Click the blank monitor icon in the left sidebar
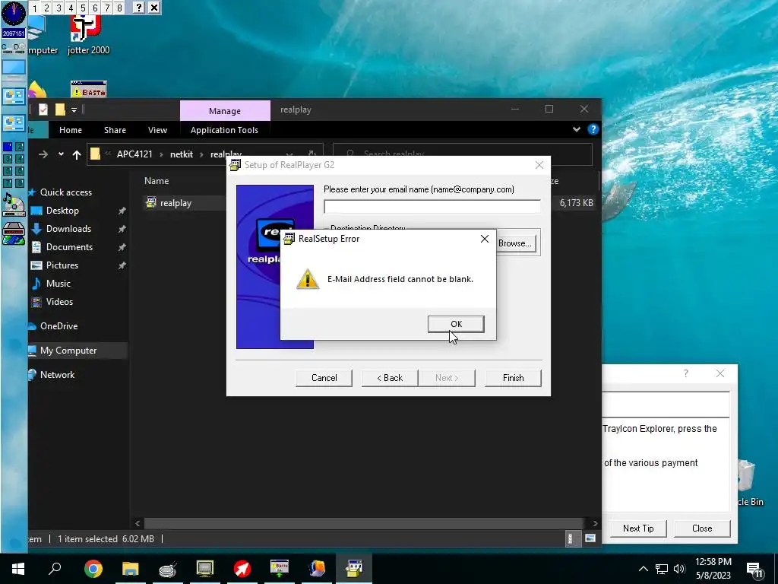The image size is (778, 584). (14, 68)
